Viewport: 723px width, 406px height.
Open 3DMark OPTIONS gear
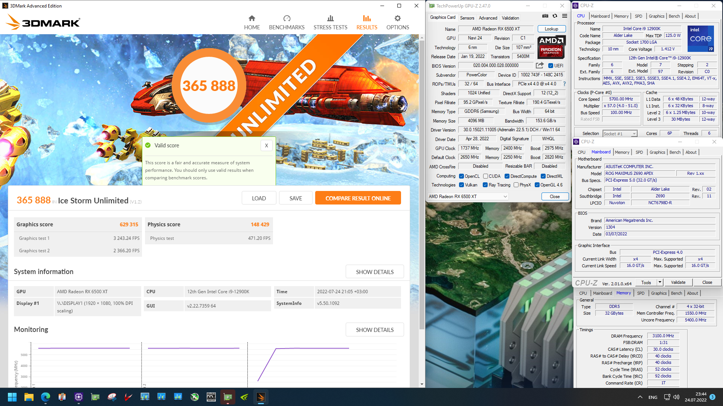click(x=398, y=23)
